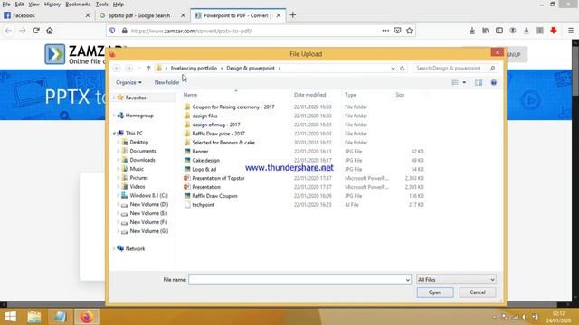Open File name history dropdown arrow
579x325 pixels.
[x=408, y=280]
